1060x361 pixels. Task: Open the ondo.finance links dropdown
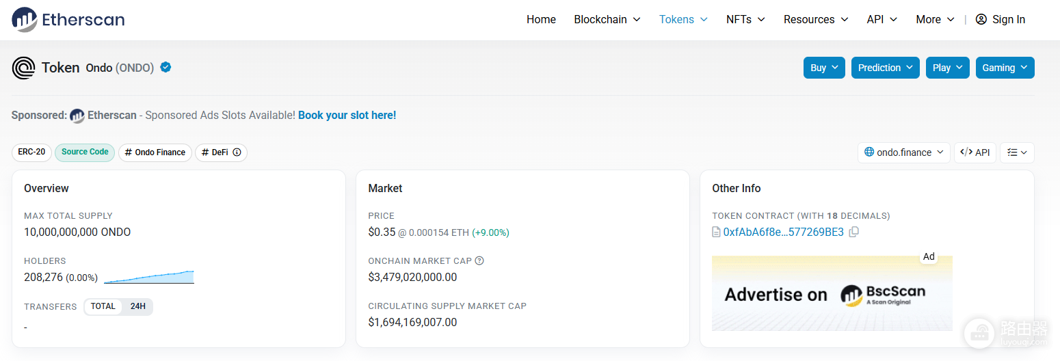[903, 152]
